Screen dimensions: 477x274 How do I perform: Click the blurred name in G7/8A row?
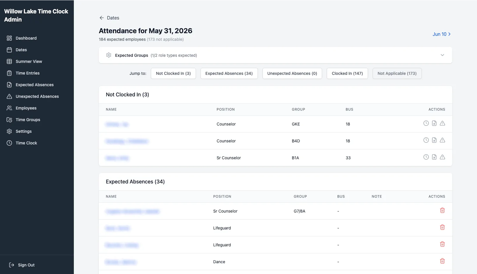[132, 211]
